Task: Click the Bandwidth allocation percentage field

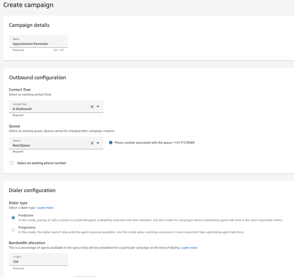Action: point(38,262)
